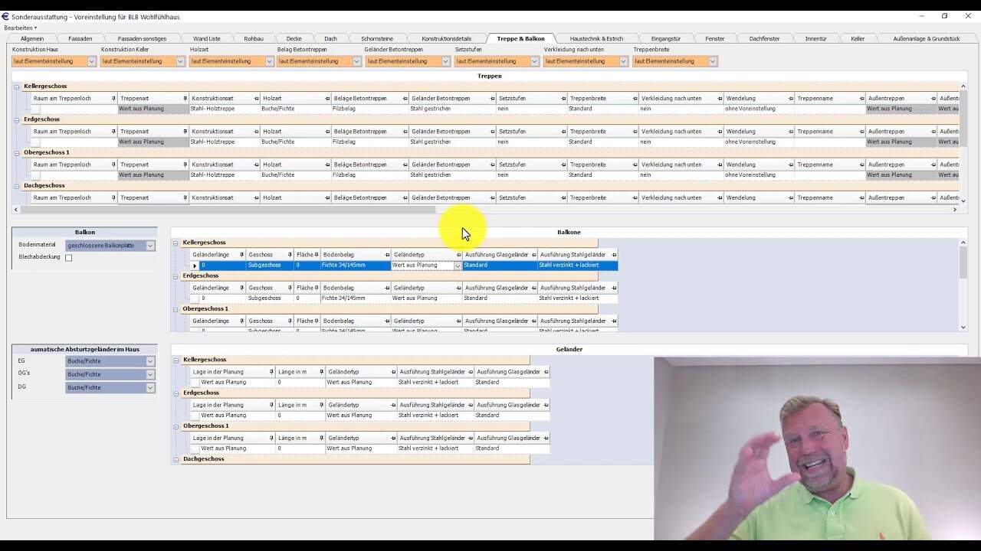Switch to the Fassaden tab
Image resolution: width=981 pixels, height=551 pixels.
80,38
